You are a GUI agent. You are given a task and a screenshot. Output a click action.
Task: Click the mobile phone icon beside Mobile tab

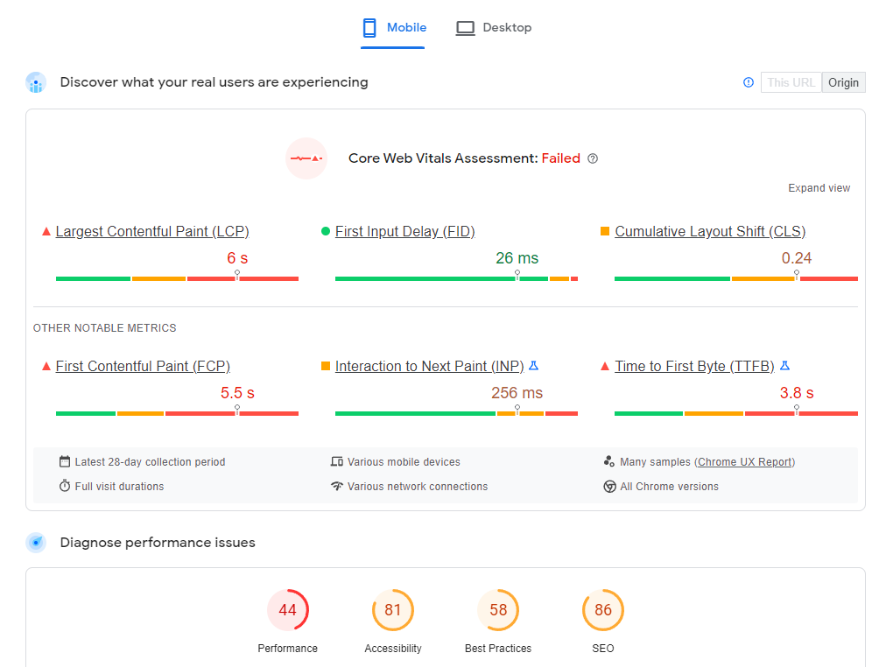coord(369,27)
